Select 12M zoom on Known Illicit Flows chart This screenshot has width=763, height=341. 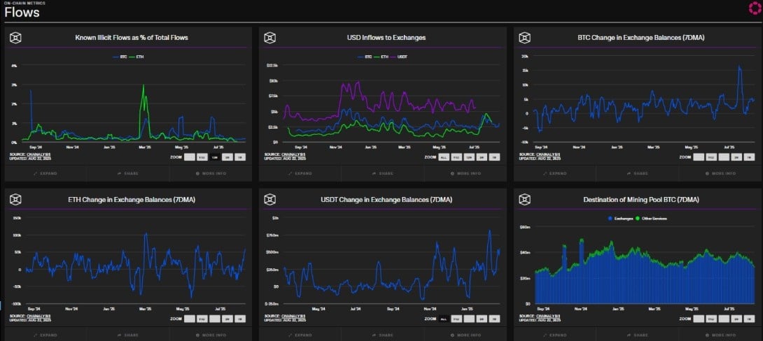[x=215, y=157]
